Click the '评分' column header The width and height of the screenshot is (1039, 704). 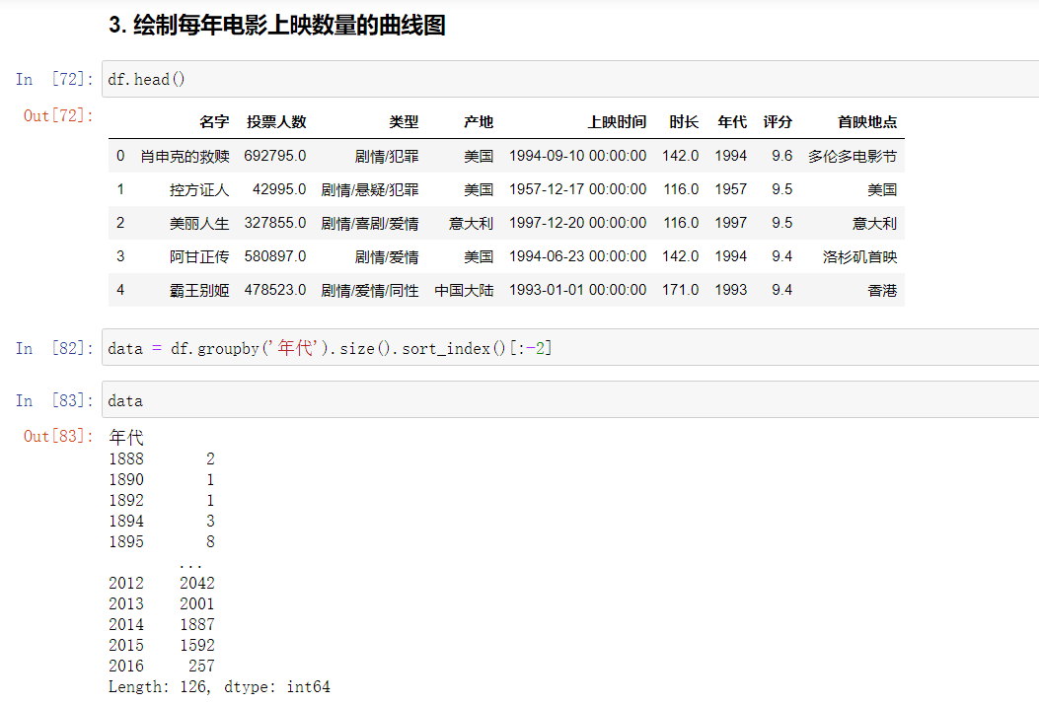coord(778,122)
